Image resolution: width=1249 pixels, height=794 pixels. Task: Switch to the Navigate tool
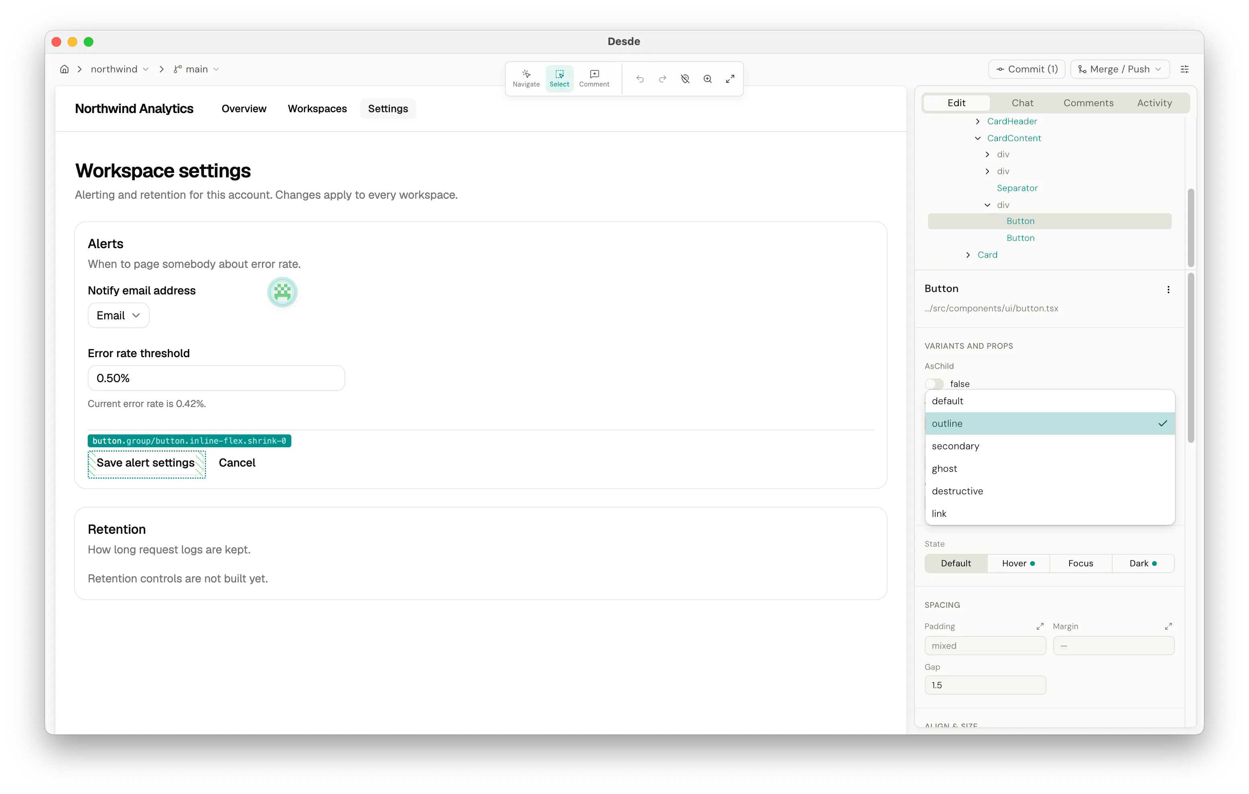point(526,78)
